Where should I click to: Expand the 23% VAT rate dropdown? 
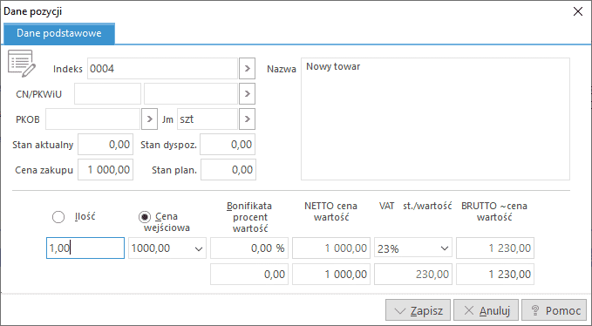445,248
